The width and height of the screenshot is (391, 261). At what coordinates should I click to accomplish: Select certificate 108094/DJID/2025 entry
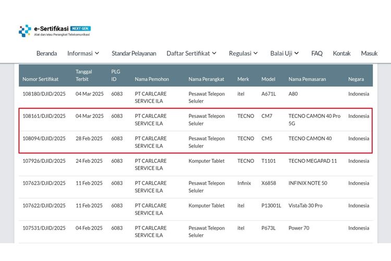click(x=44, y=139)
